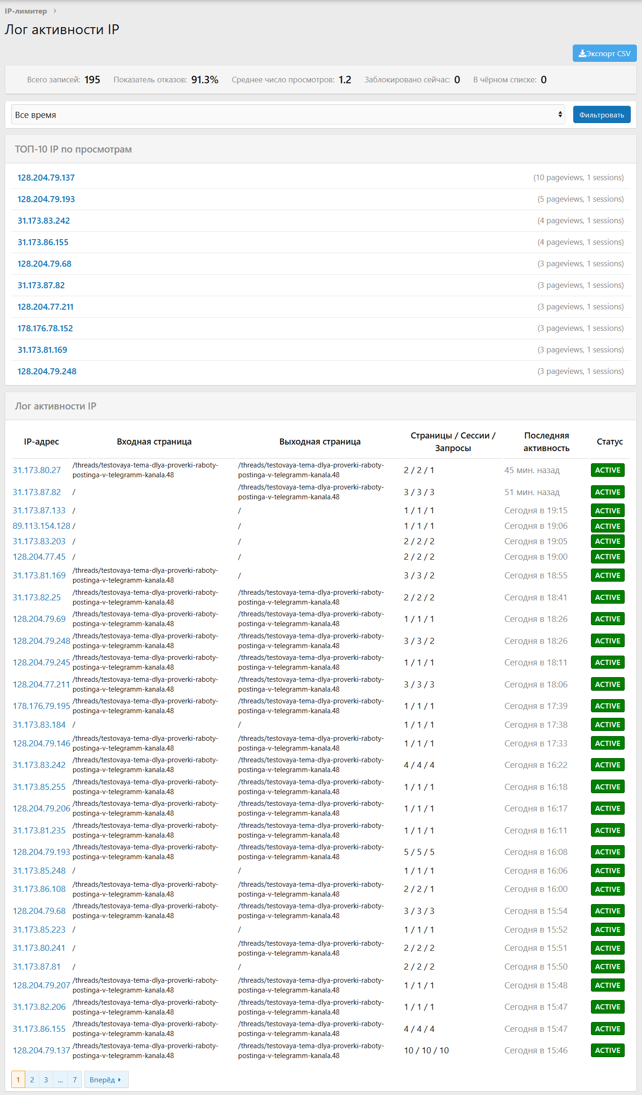Open the Все время period dropdown
Image resolution: width=642 pixels, height=1095 pixels.
point(288,115)
